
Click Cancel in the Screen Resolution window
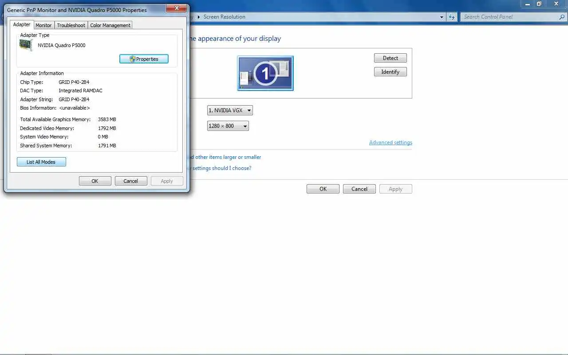click(359, 189)
